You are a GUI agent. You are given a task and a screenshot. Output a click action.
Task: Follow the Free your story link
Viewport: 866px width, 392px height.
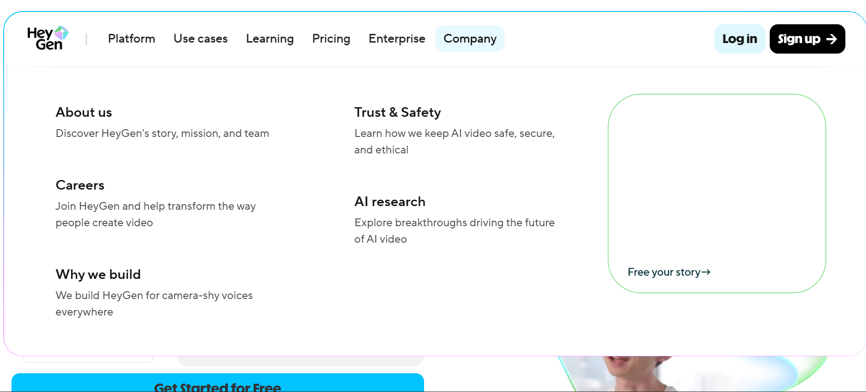click(x=663, y=272)
